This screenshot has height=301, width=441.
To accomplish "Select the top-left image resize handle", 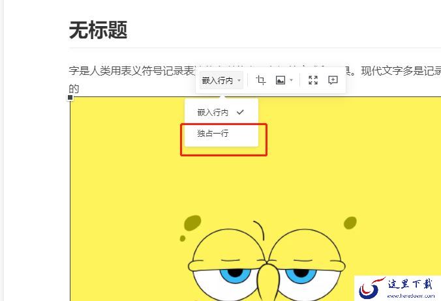I will (x=70, y=98).
